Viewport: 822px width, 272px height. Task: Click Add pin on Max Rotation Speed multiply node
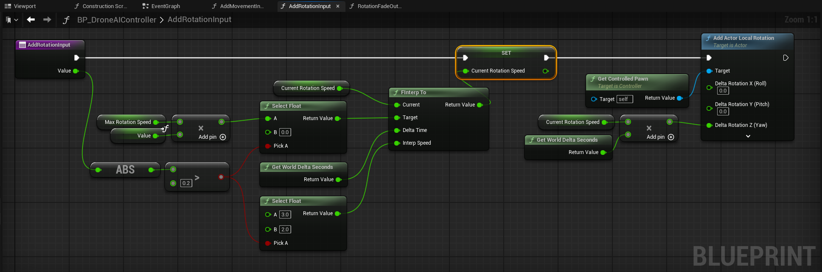click(223, 137)
